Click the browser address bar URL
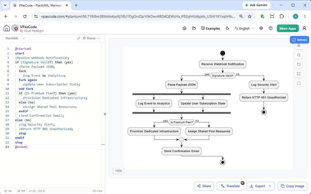 tap(138, 16)
